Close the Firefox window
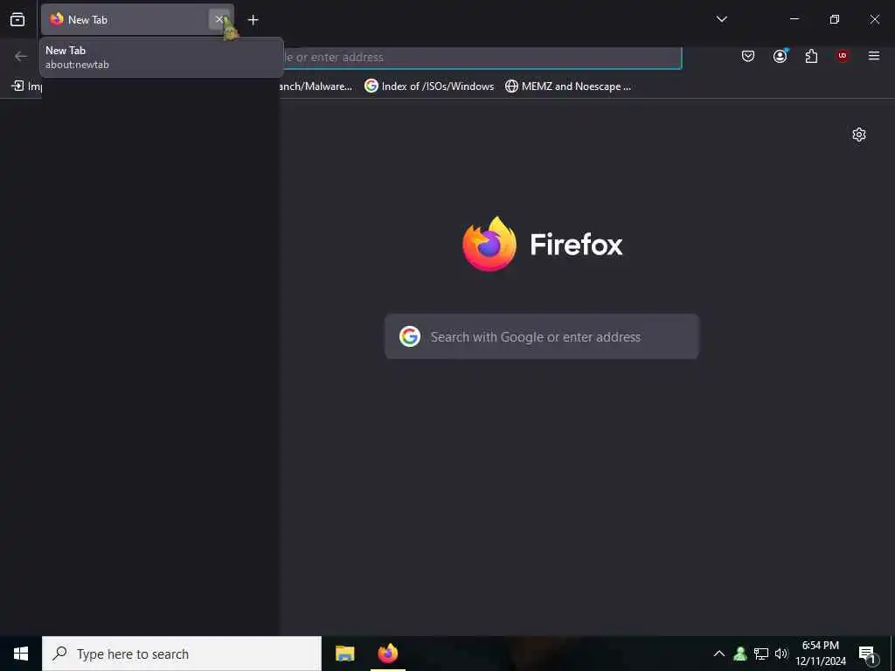This screenshot has width=895, height=671. tap(874, 19)
